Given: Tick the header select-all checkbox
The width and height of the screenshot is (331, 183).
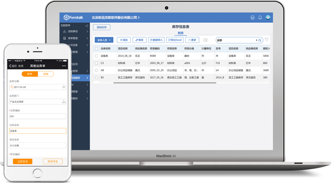Looking at the screenshot, I should pyautogui.click(x=97, y=49).
